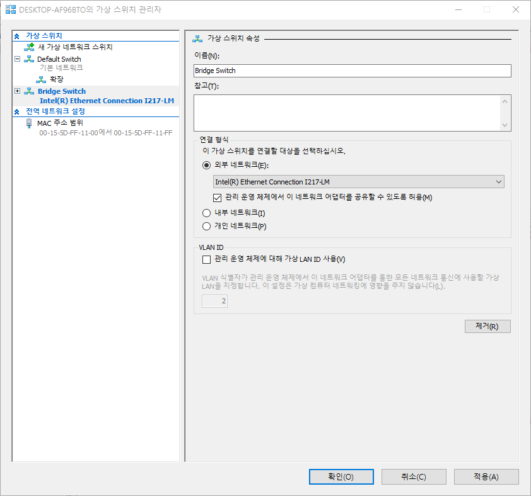Select 새 가상 네트워크 스위치 item
The width and height of the screenshot is (531, 496).
click(75, 47)
